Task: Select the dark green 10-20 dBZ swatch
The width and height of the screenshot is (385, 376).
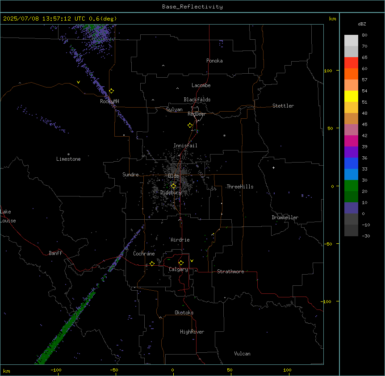Action: 351,196
